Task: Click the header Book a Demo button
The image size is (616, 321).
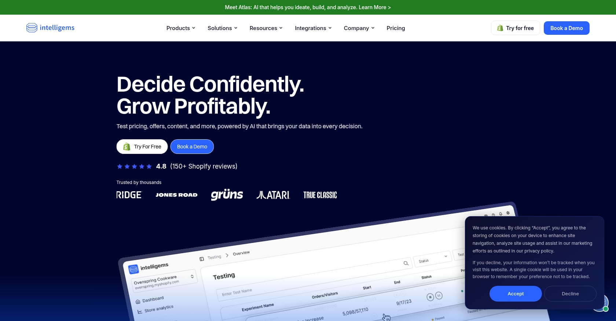Action: [566, 28]
